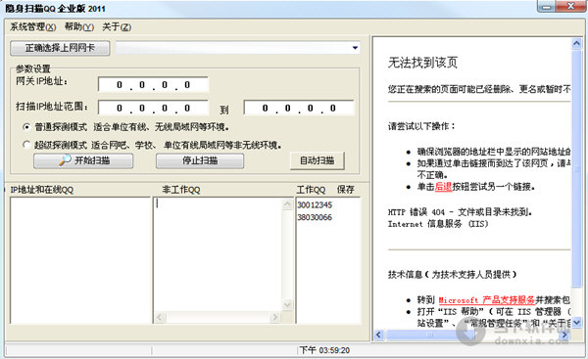Click the 网关IP地址 input field
This screenshot has width=588, height=359.
(x=153, y=85)
